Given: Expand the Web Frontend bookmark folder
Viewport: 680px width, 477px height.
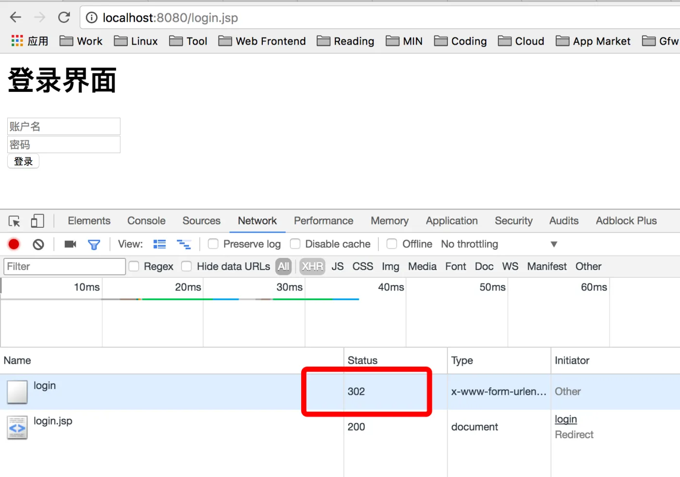Looking at the screenshot, I should click(x=262, y=41).
